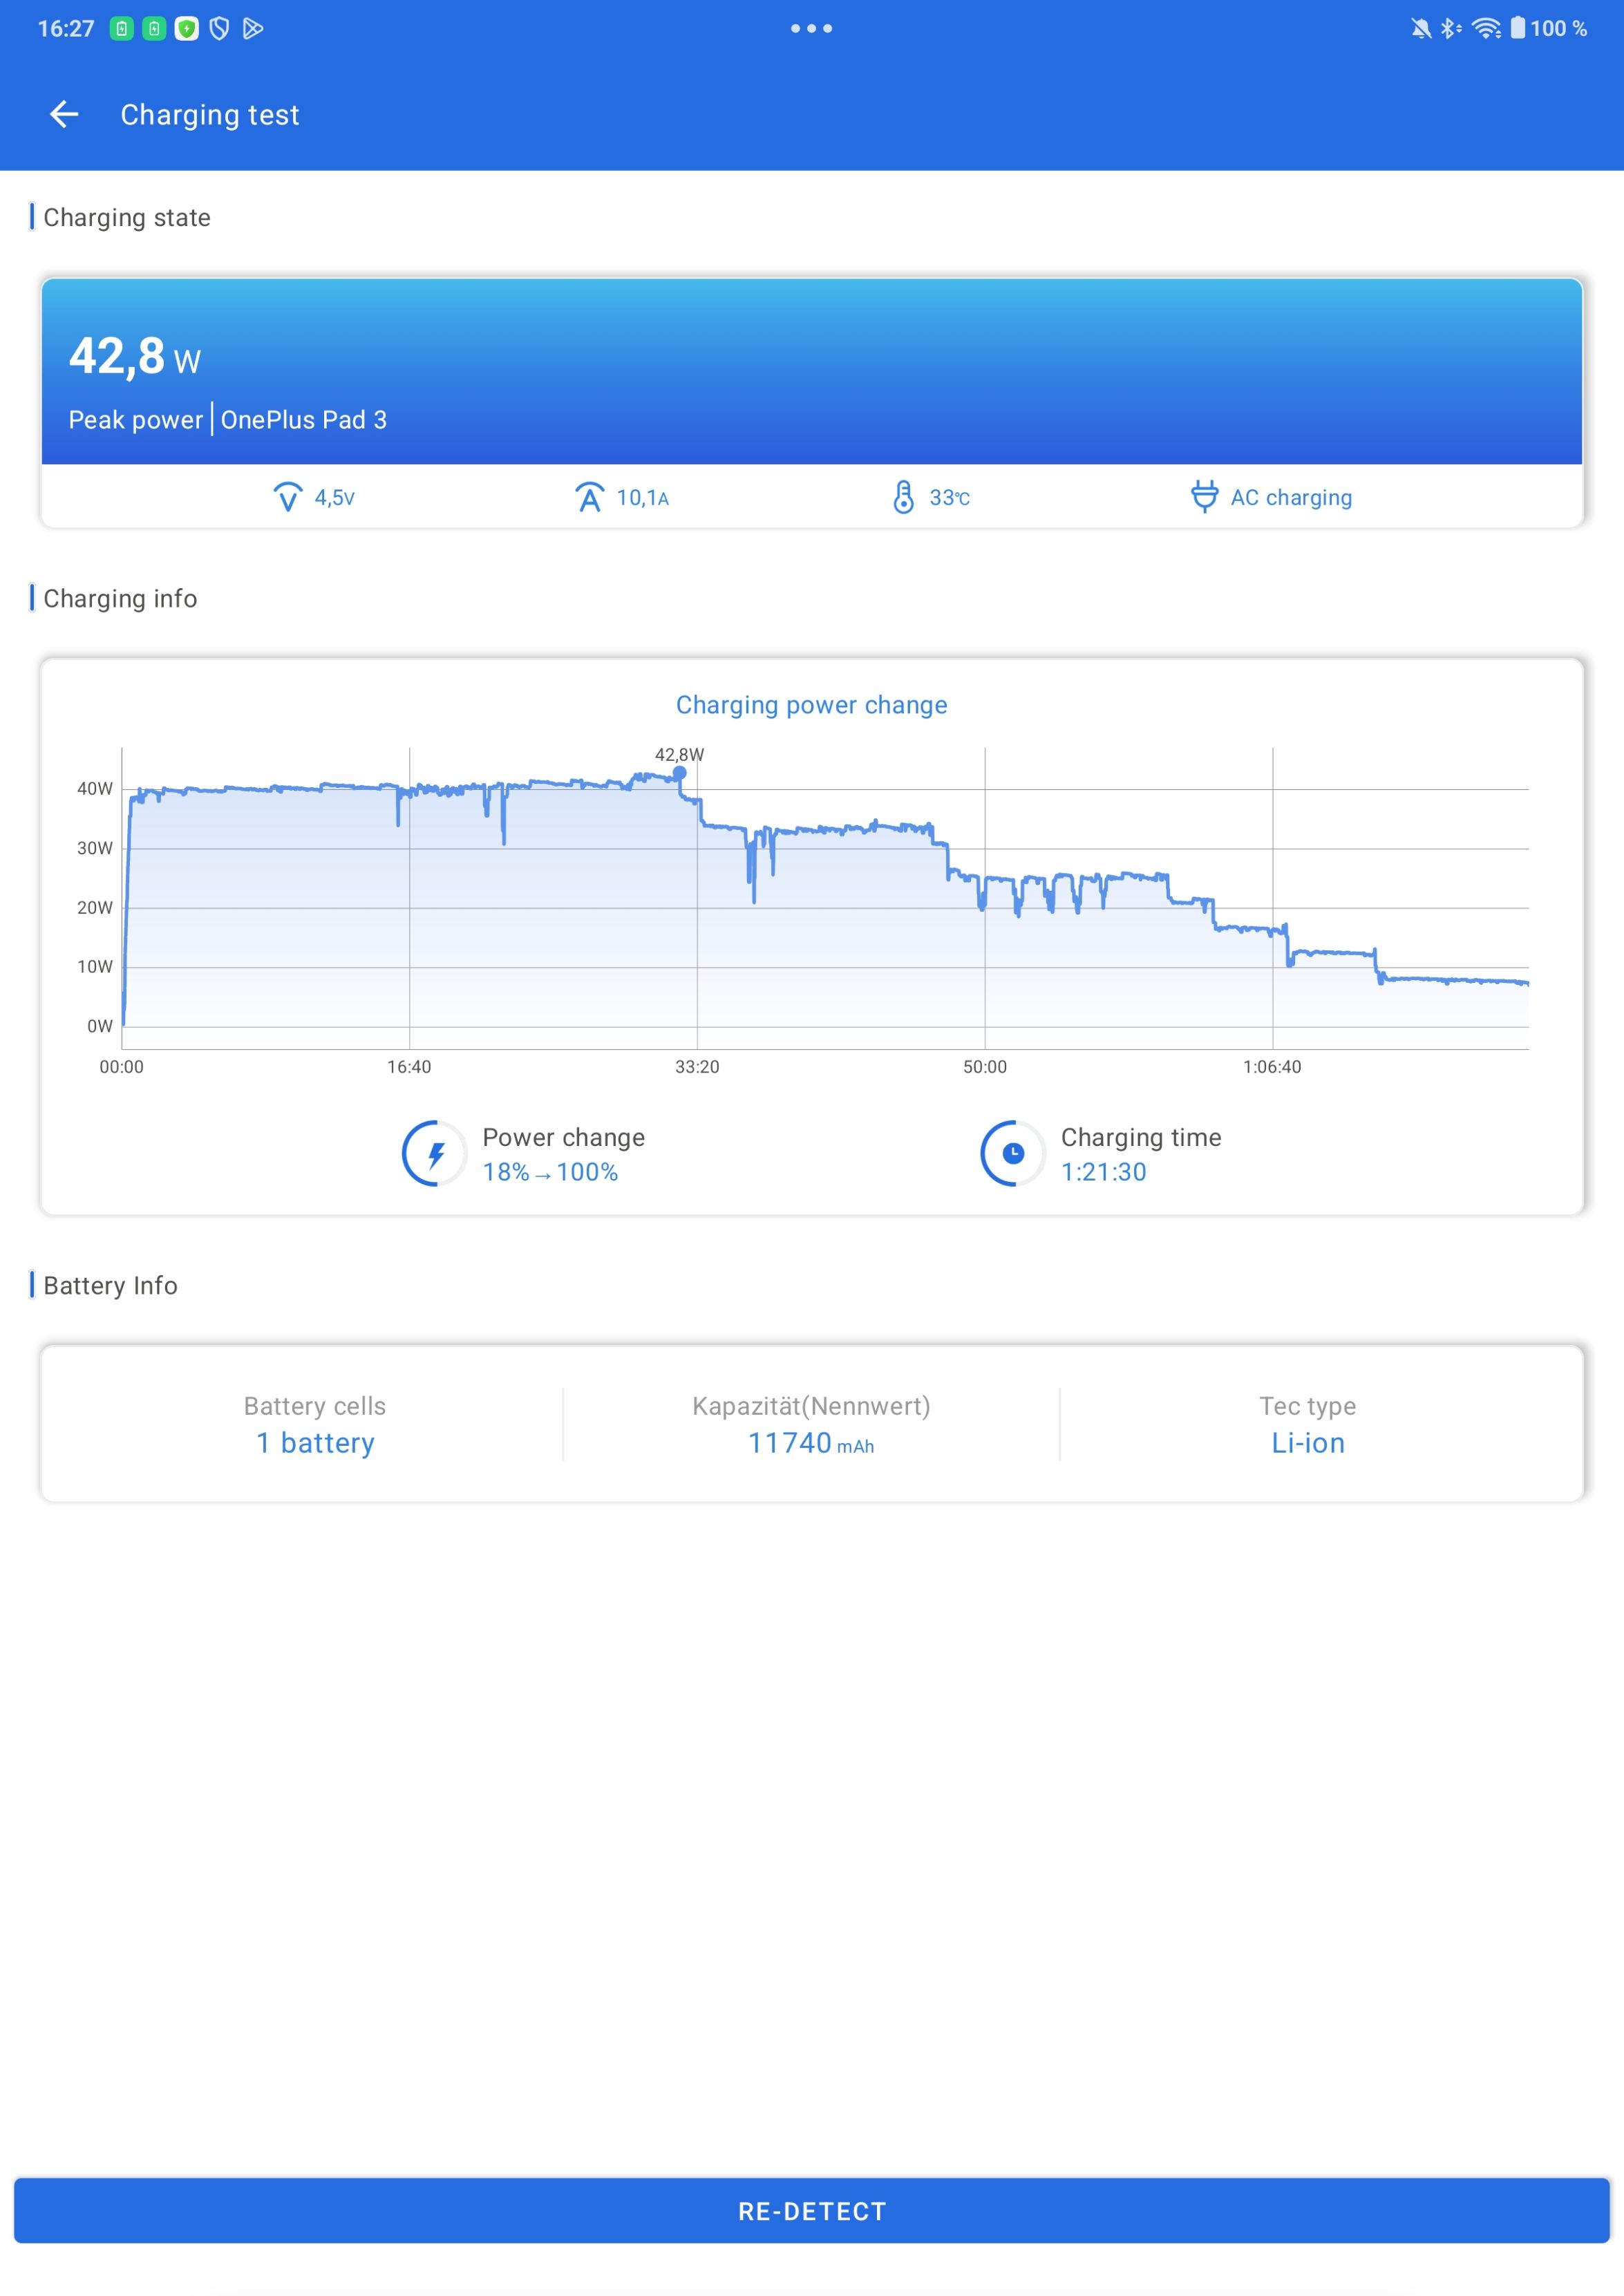Tap the '10,1A' current reading
This screenshot has height=2296, width=1624.
(x=642, y=497)
